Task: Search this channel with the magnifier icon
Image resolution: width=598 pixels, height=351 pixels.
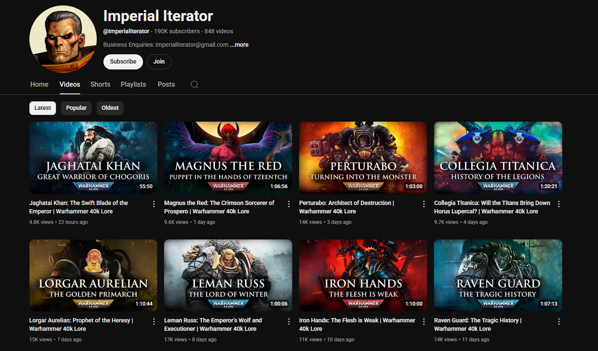Action: 194,85
